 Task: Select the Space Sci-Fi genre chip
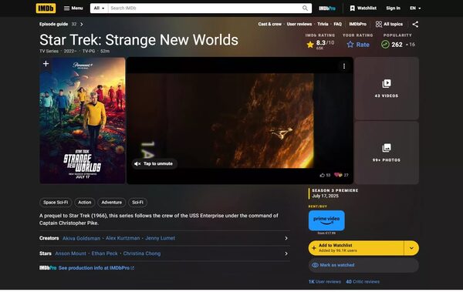coord(56,203)
